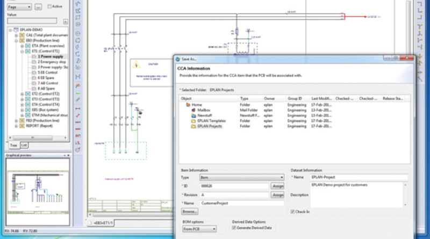Switch to the List tab

tap(24, 145)
